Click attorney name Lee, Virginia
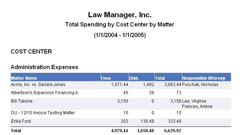This screenshot has height=135, width=244. tap(194, 101)
